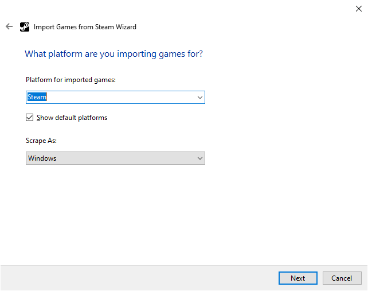This screenshot has height=291, width=368.
Task: Click the gray footer bar beside Next
Action: pyautogui.click(x=141, y=278)
